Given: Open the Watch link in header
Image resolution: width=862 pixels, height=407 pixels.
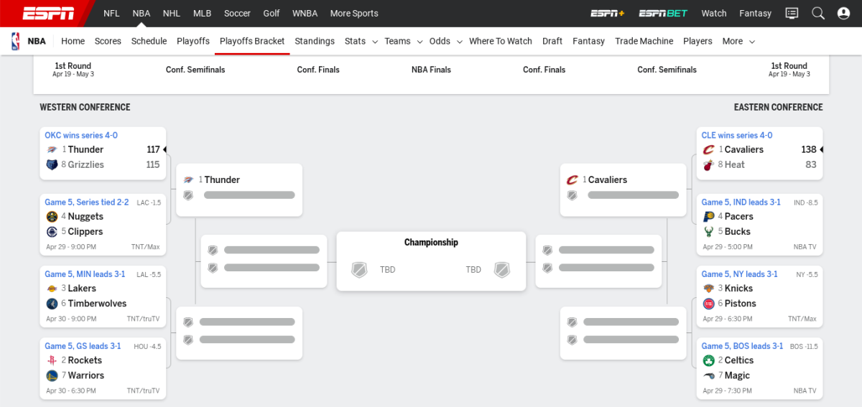Looking at the screenshot, I should (x=714, y=13).
